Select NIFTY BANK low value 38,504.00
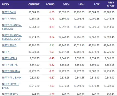Viewport: 117px width, 96px height. coord(94,12)
